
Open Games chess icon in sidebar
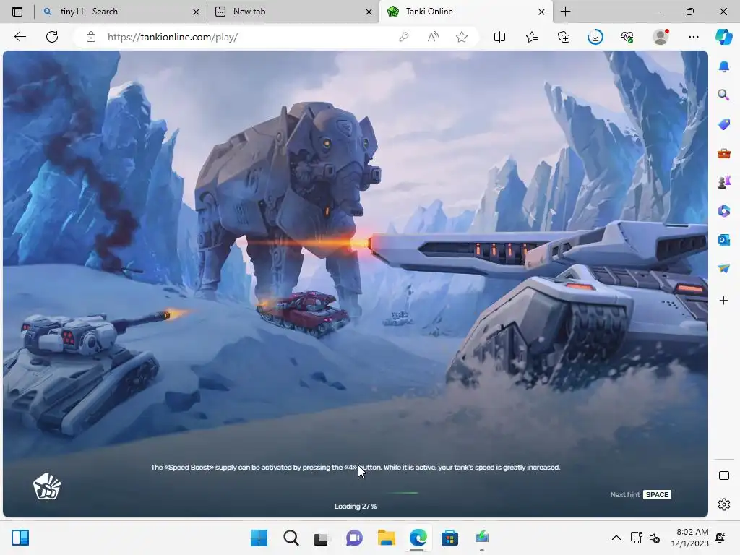724,181
